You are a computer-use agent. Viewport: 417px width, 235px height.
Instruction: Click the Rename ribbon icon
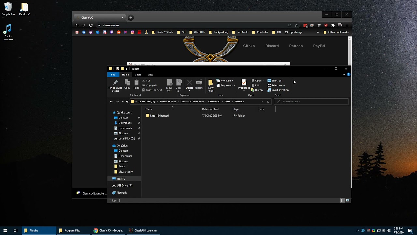pyautogui.click(x=199, y=84)
